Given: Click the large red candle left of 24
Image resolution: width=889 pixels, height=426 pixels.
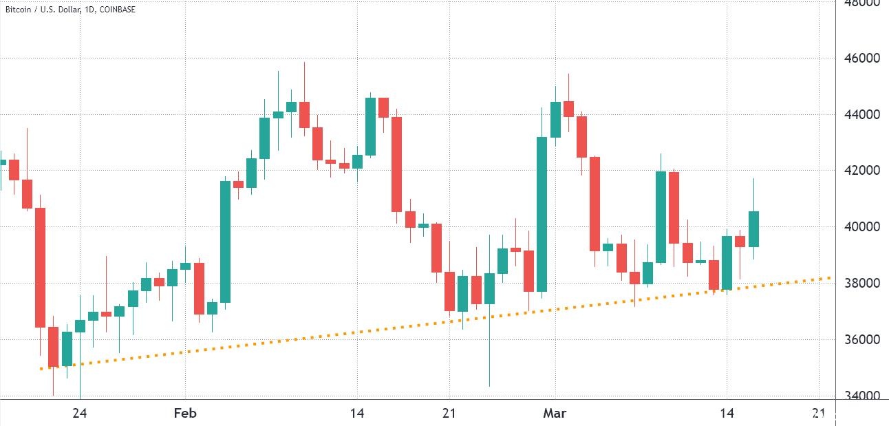Looking at the screenshot, I should [x=40, y=267].
